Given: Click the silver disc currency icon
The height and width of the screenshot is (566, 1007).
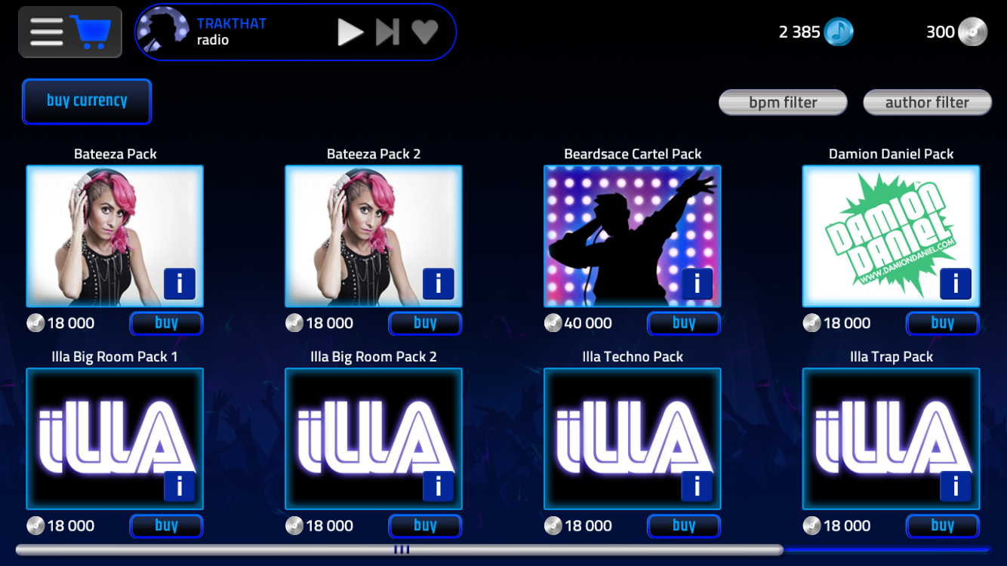Looking at the screenshot, I should 973,32.
